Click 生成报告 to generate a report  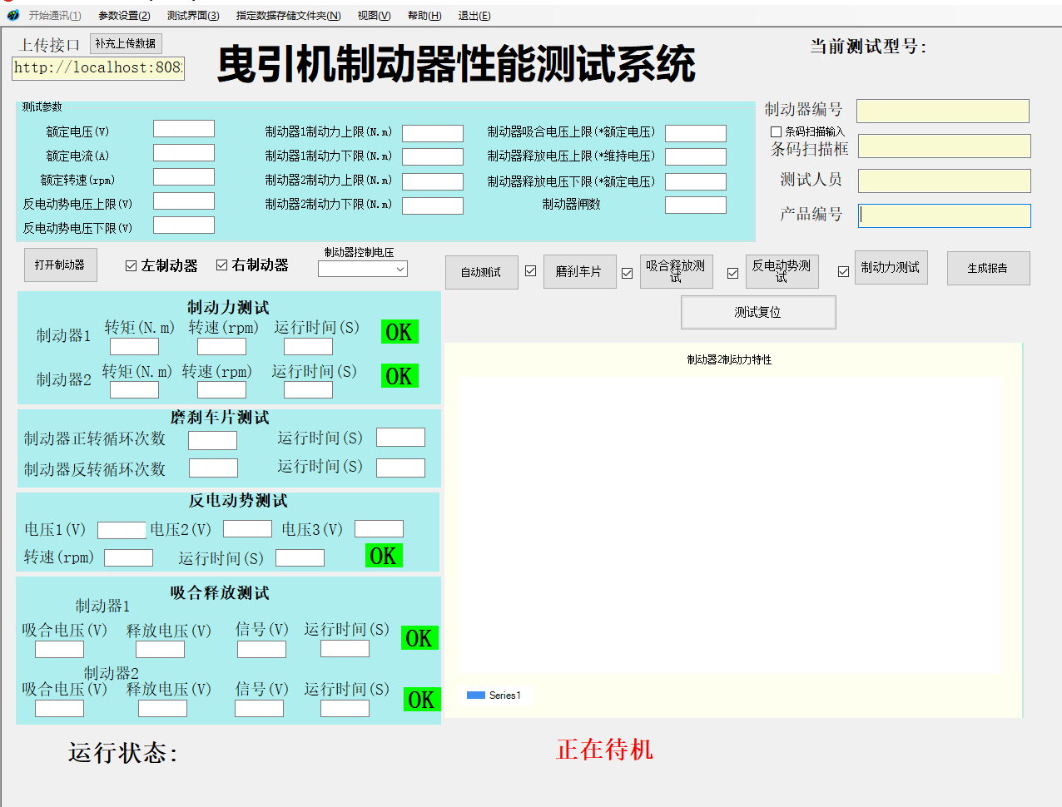[x=988, y=268]
